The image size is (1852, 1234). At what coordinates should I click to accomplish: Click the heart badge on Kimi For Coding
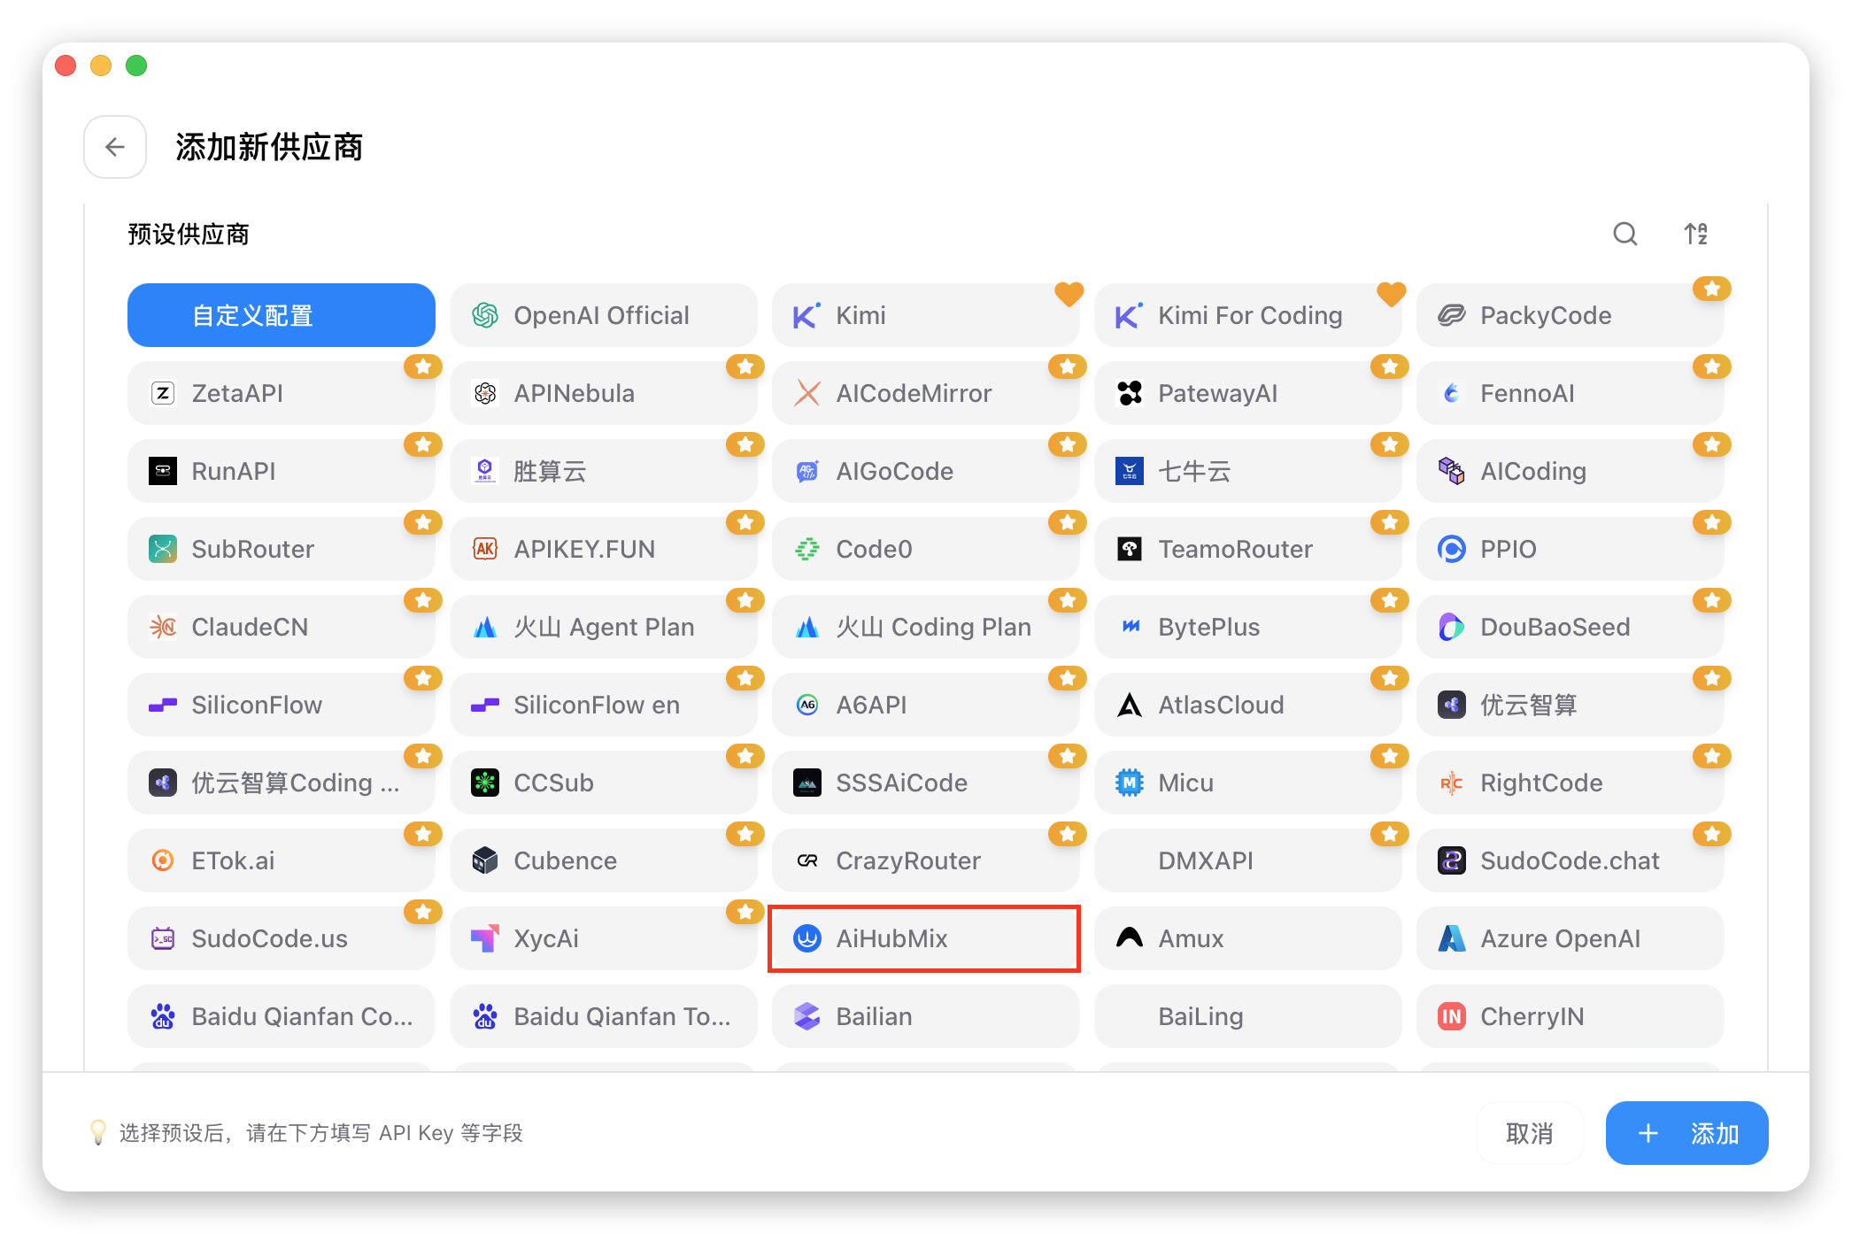pyautogui.click(x=1391, y=293)
